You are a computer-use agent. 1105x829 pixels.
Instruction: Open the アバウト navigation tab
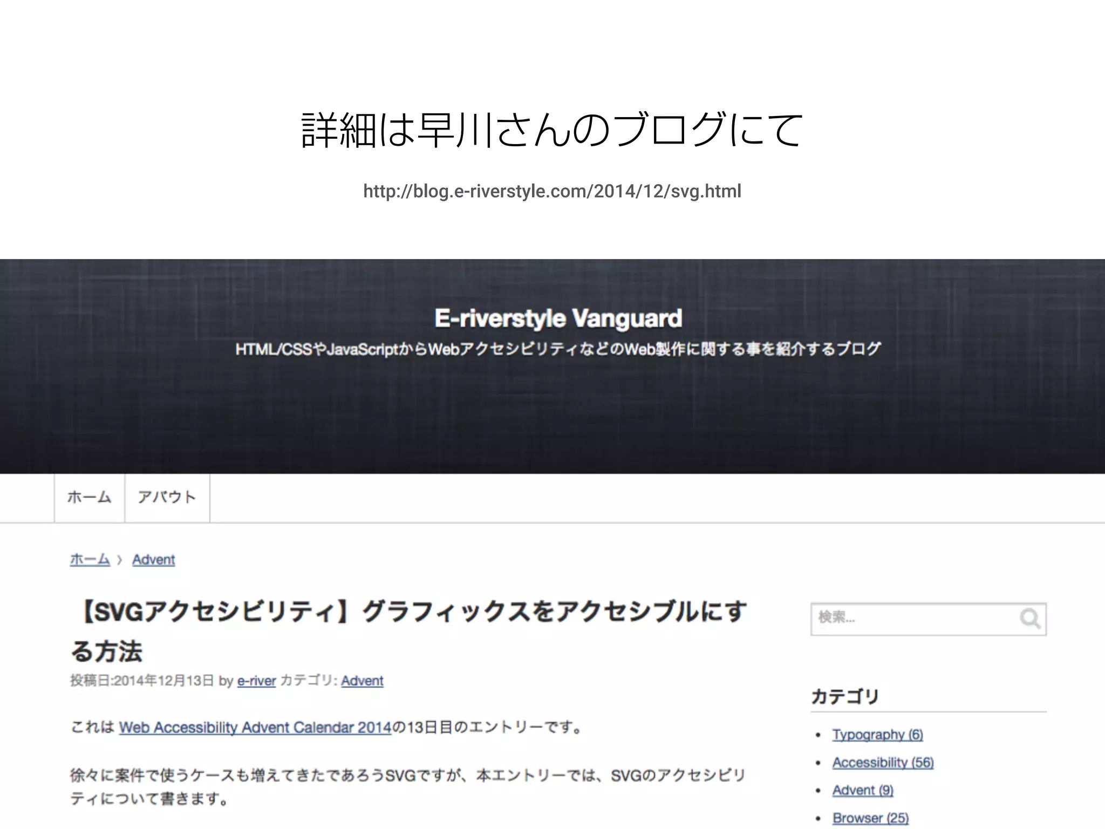coord(167,498)
